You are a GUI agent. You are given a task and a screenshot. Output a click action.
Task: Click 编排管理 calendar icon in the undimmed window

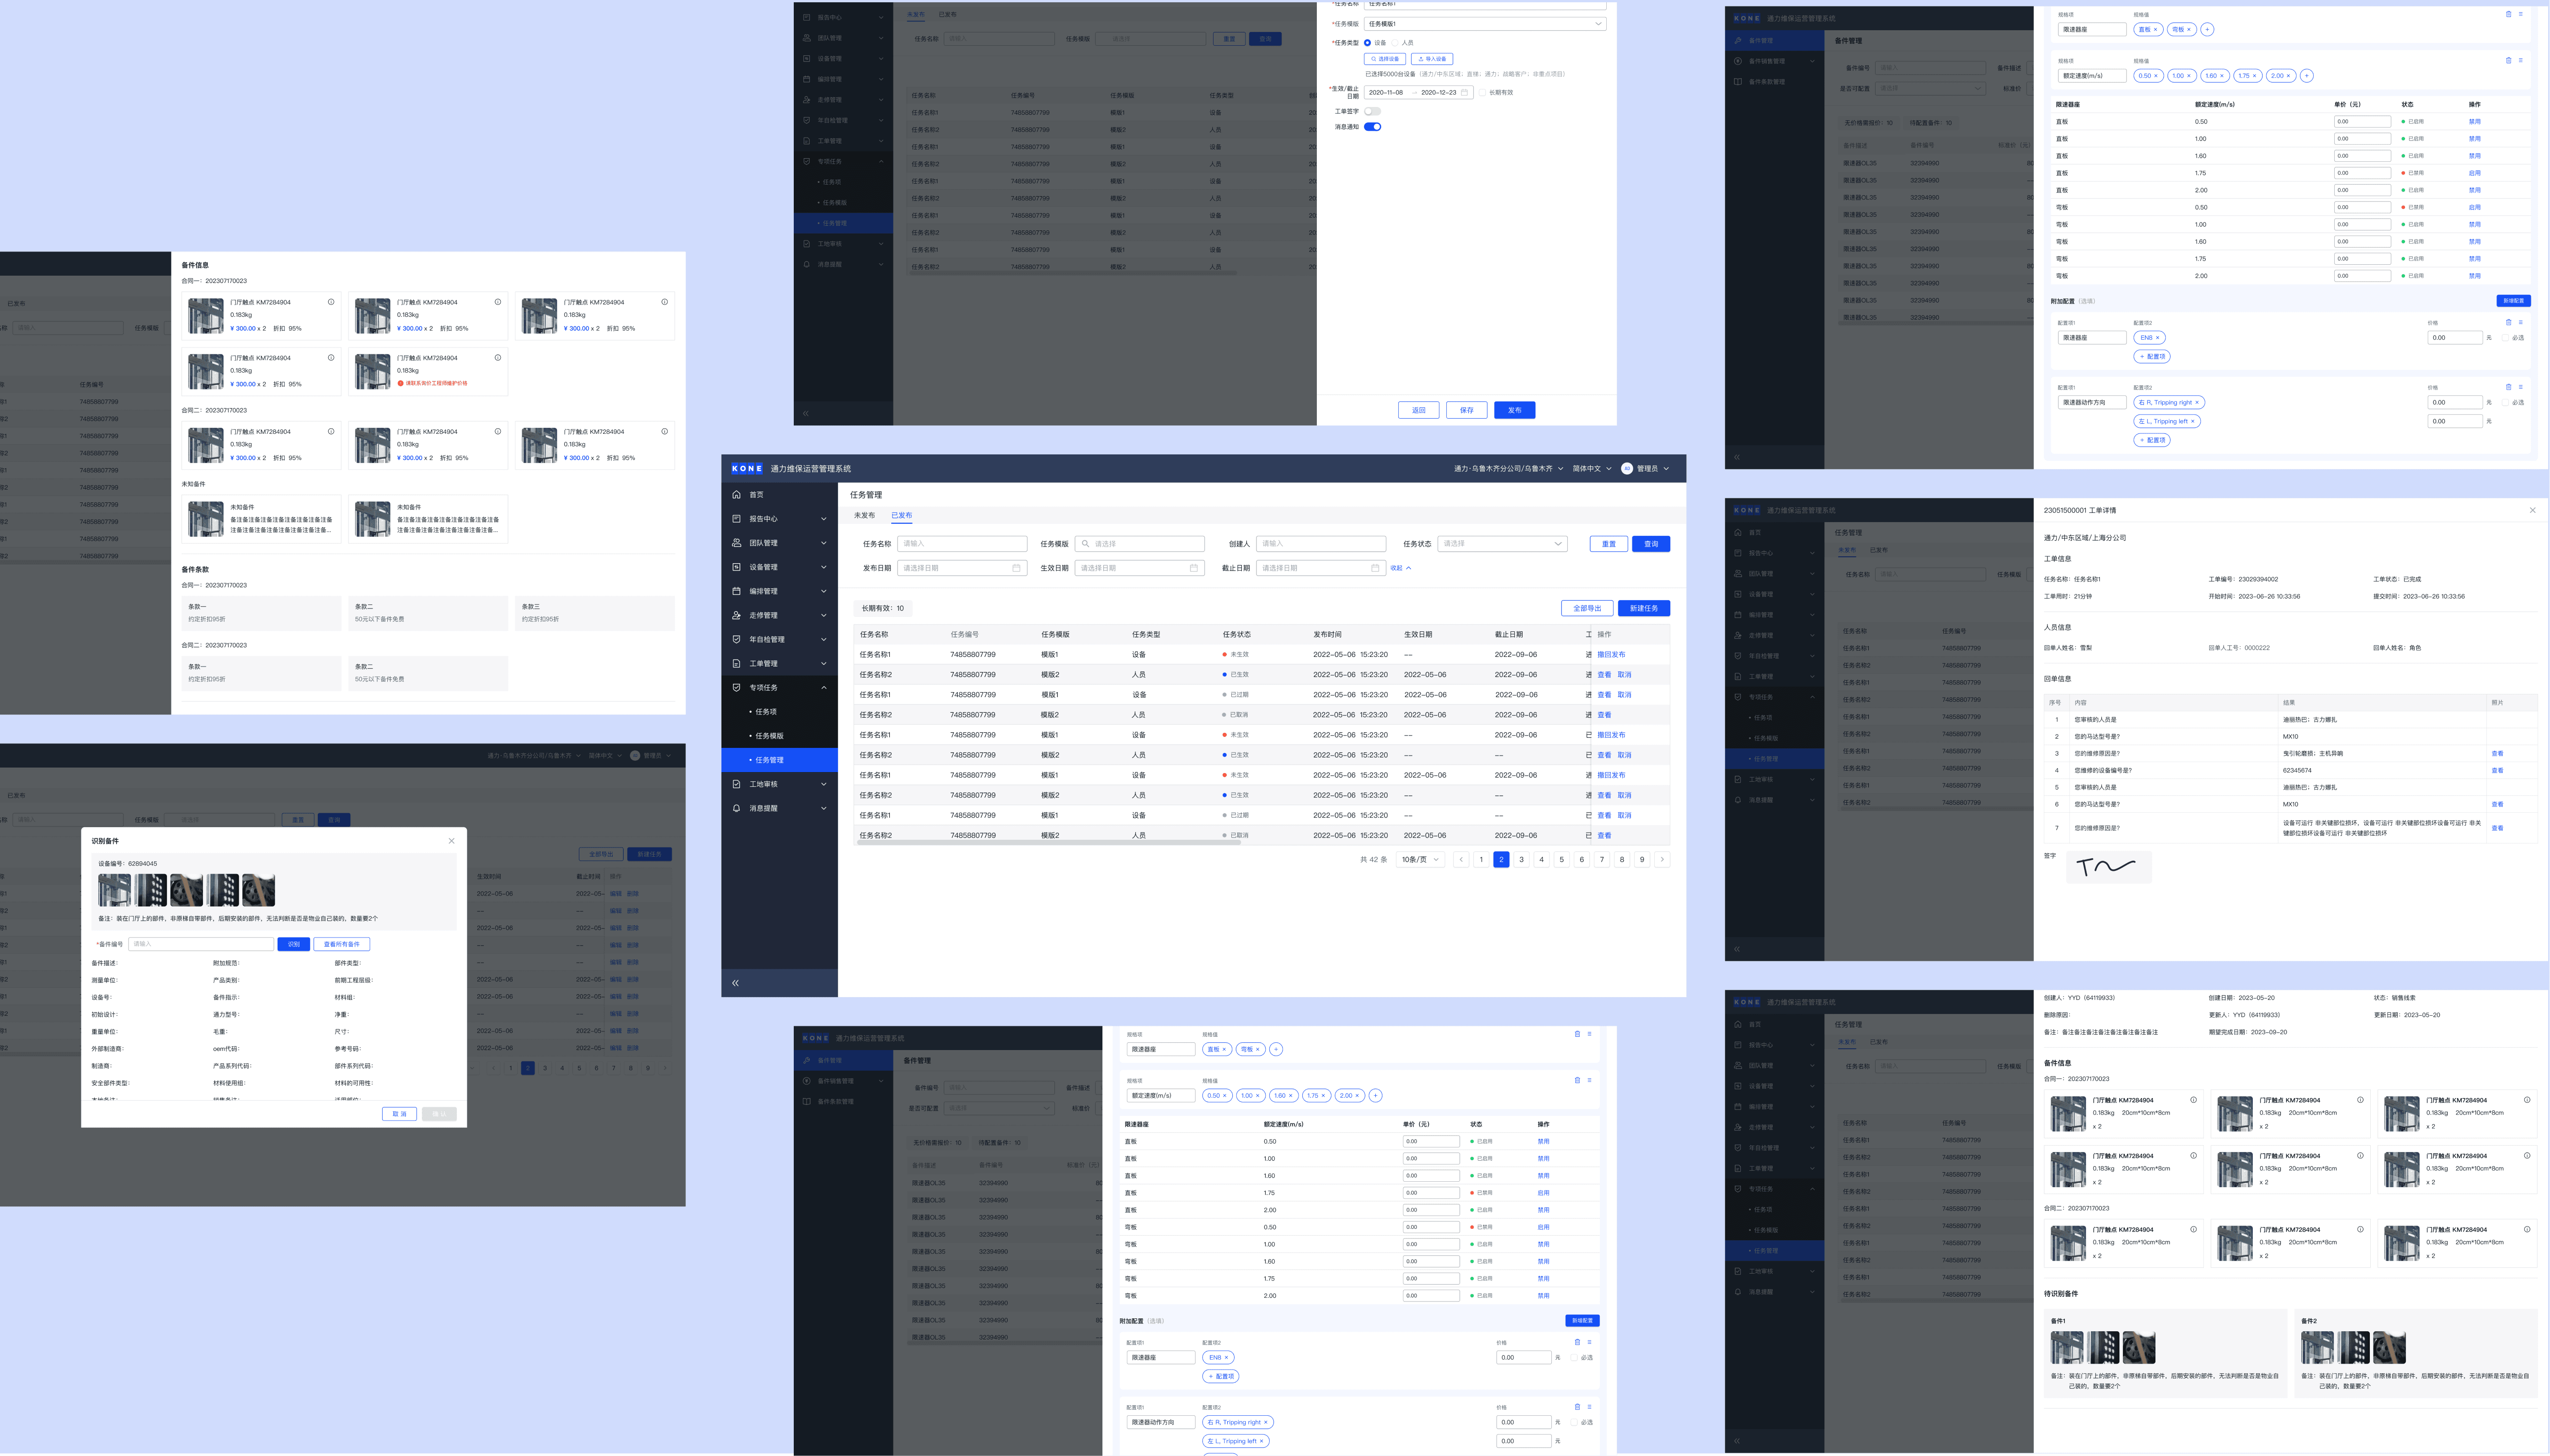tap(736, 591)
